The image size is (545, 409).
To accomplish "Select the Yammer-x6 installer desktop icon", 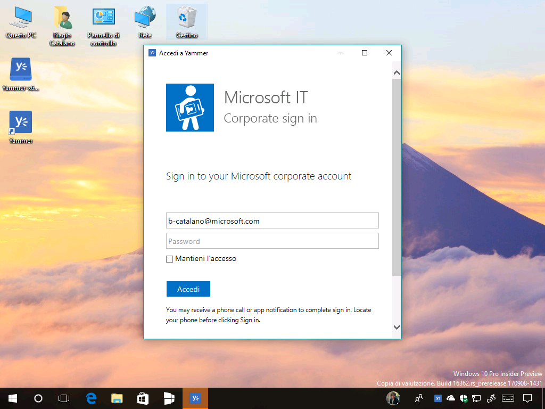I will (21, 75).
